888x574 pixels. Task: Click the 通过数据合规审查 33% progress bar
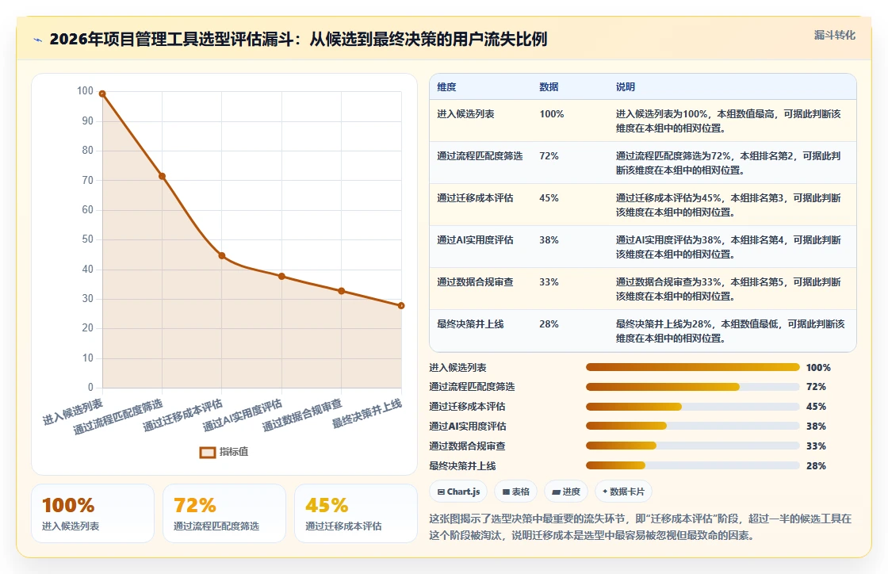693,446
